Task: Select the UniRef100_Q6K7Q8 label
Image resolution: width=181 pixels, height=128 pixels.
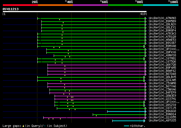Action: point(162,65)
